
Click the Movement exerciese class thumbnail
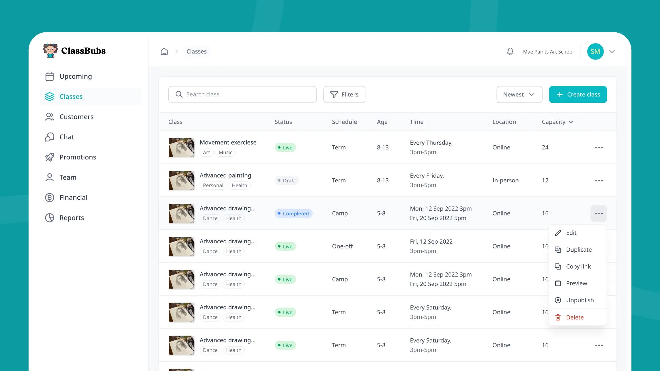(181, 147)
